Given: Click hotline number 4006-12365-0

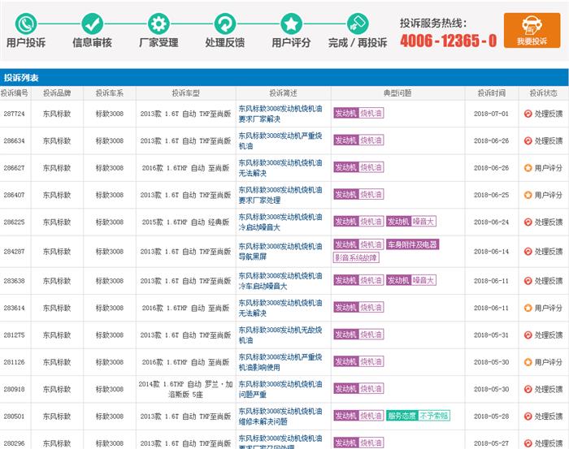Looking at the screenshot, I should coord(449,41).
